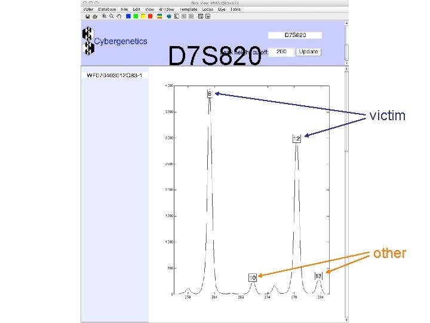This screenshot has width=430, height=323.
Task: Click the window close button
Action: [85, 3]
